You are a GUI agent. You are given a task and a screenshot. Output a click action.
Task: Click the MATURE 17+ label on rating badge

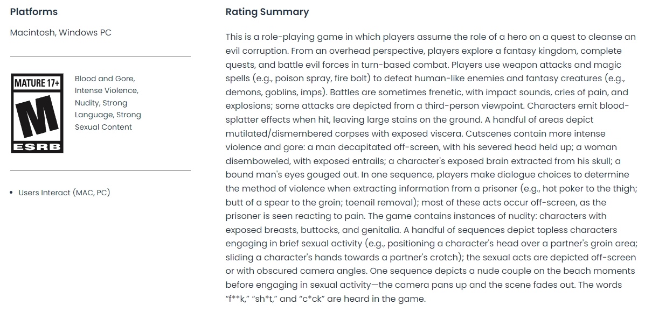click(x=37, y=83)
